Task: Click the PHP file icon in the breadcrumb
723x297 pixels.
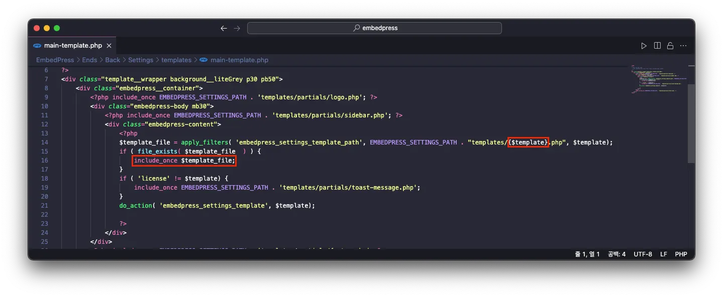Action: (x=203, y=60)
